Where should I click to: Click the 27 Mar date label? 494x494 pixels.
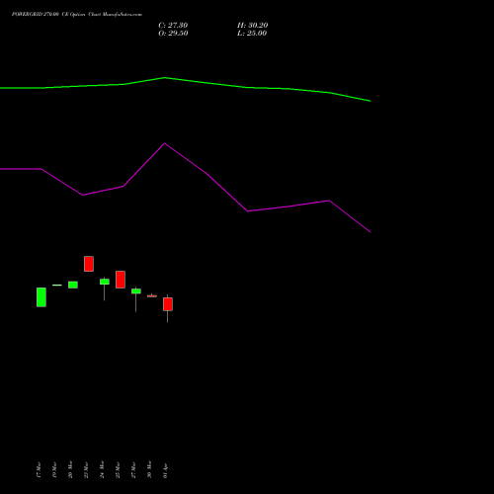[x=133, y=470]
